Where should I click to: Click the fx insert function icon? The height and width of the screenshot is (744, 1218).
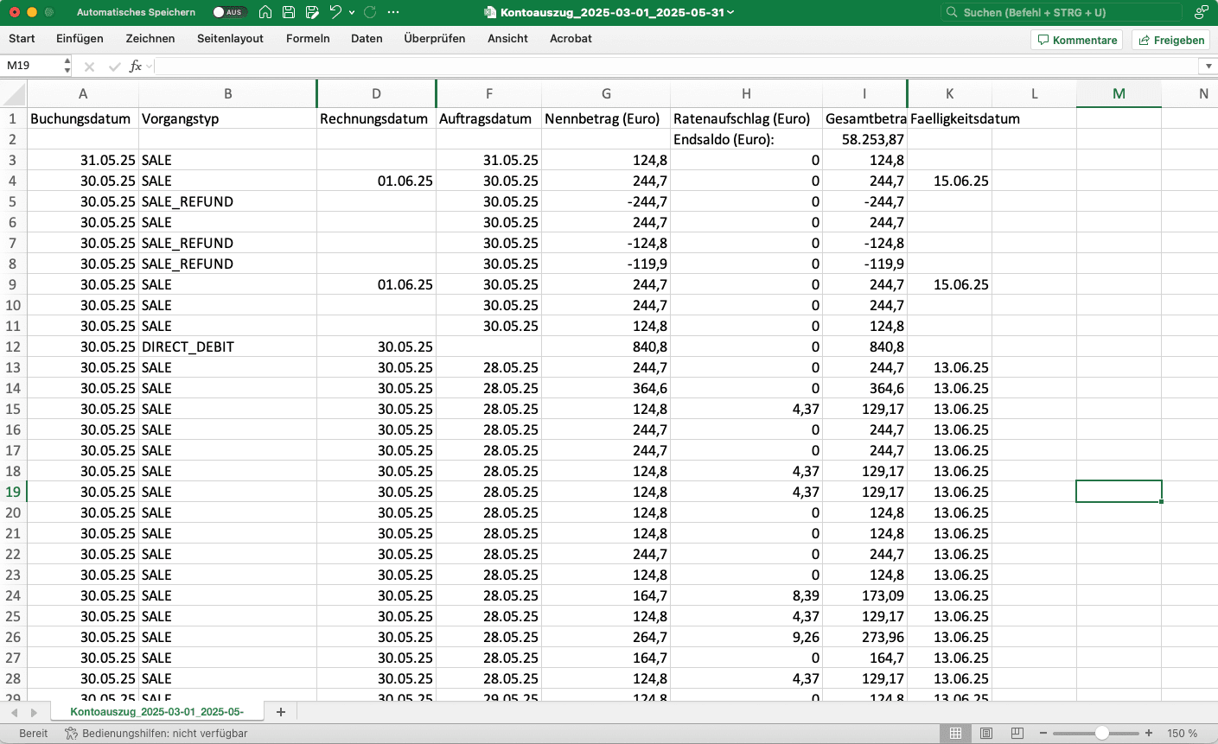click(135, 67)
